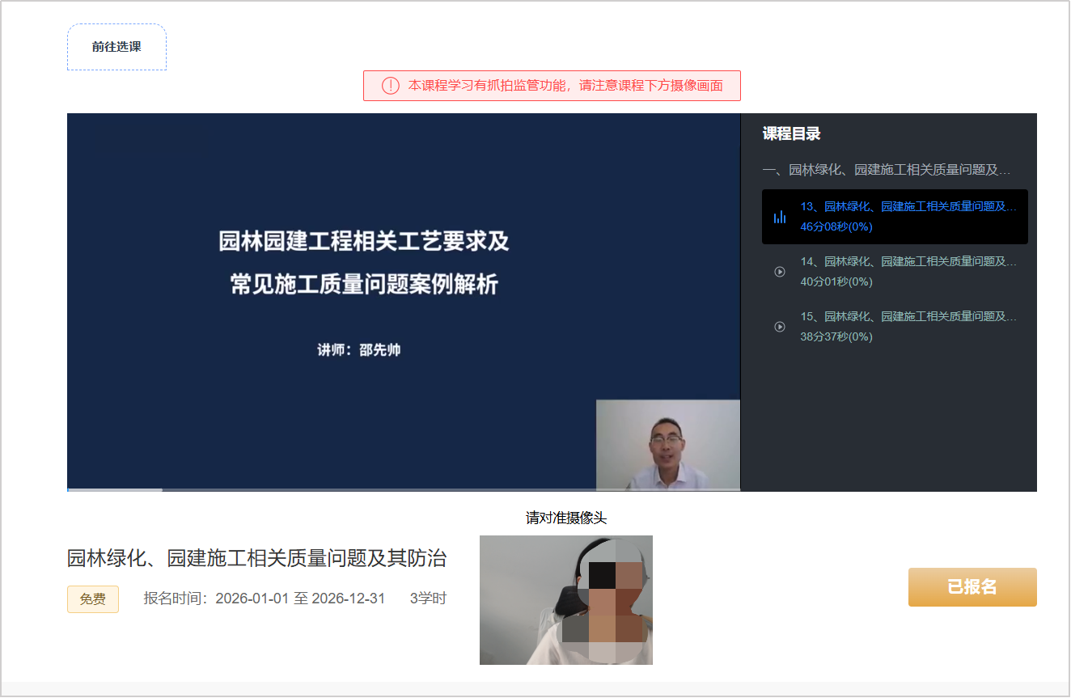This screenshot has width=1071, height=698.
Task: Click the 讲师：邵先帅 text on slide
Action: 359,350
